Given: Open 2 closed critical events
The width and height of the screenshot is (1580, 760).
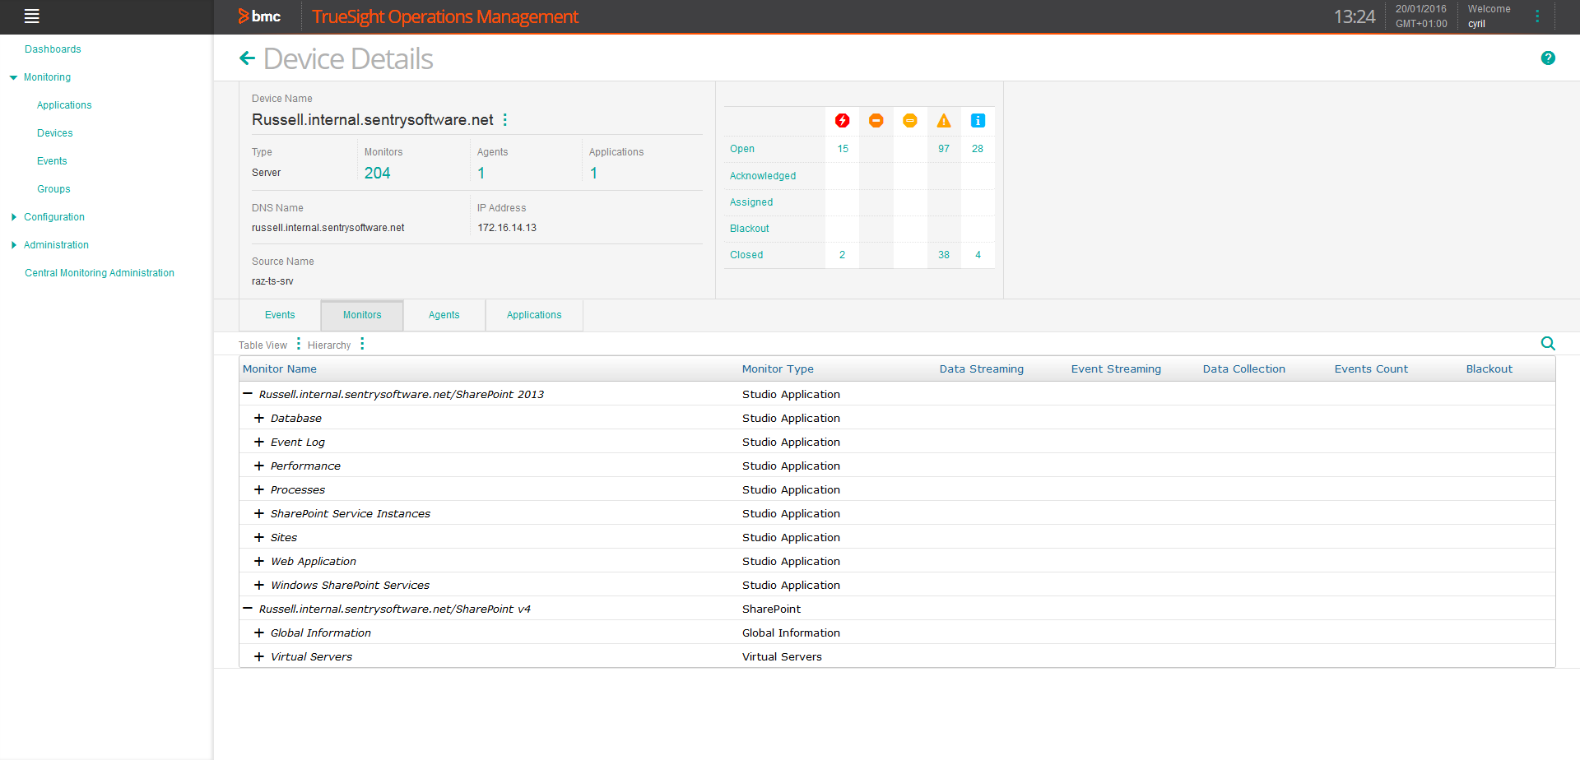Looking at the screenshot, I should click(842, 255).
